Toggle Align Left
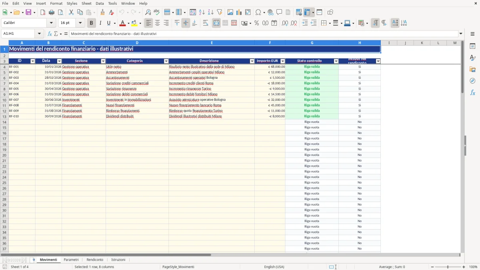The height and width of the screenshot is (270, 480). pos(149,23)
